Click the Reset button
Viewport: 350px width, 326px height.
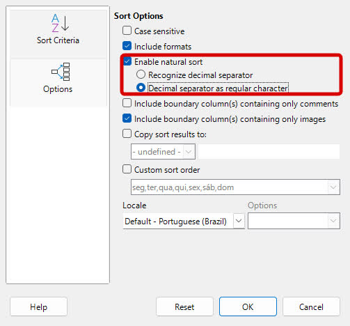click(184, 306)
